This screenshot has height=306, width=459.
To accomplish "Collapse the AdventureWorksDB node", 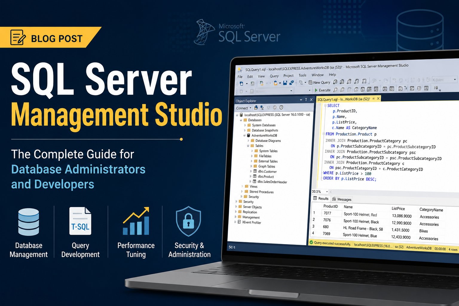I will [244, 135].
